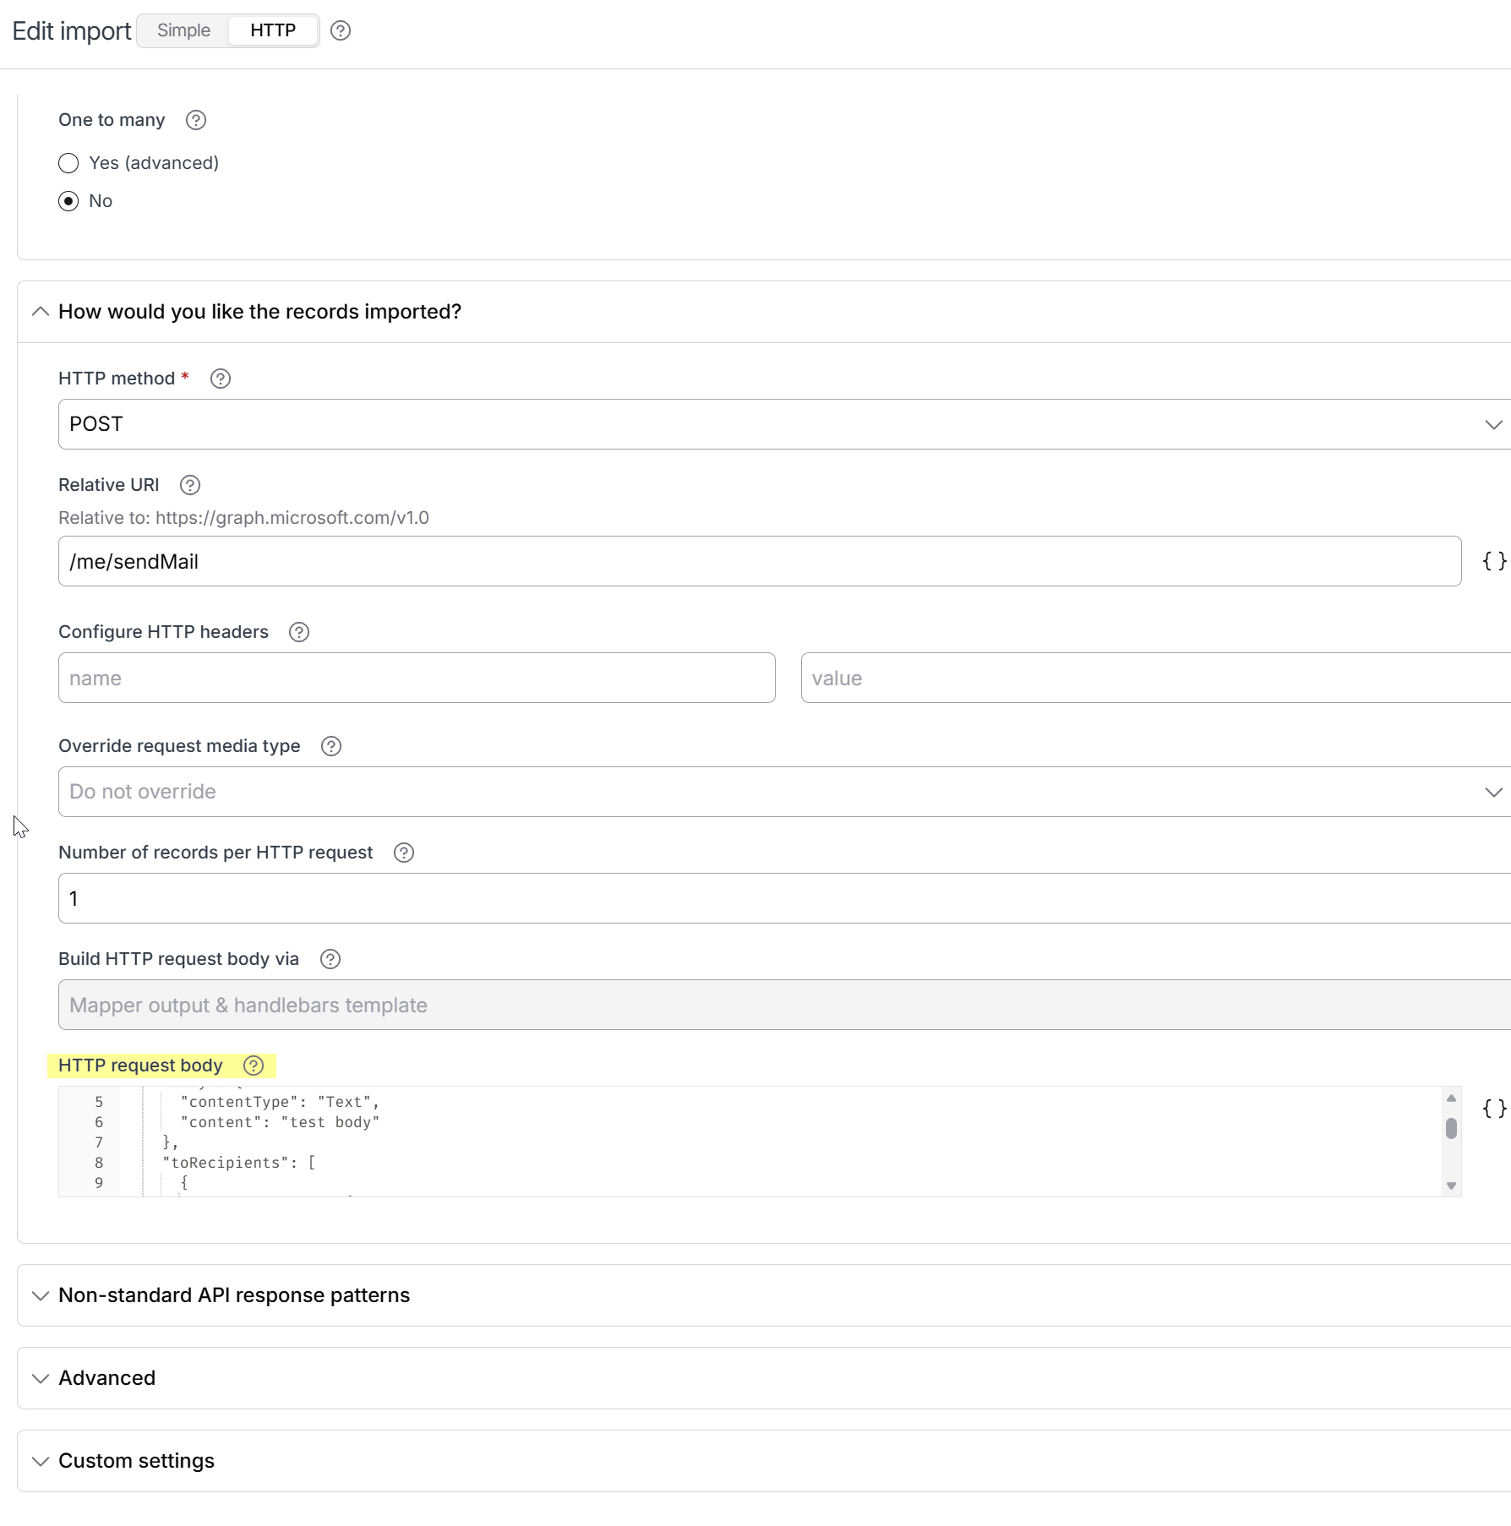
Task: Click scrollbar thumb in request body editor
Action: coord(1451,1128)
